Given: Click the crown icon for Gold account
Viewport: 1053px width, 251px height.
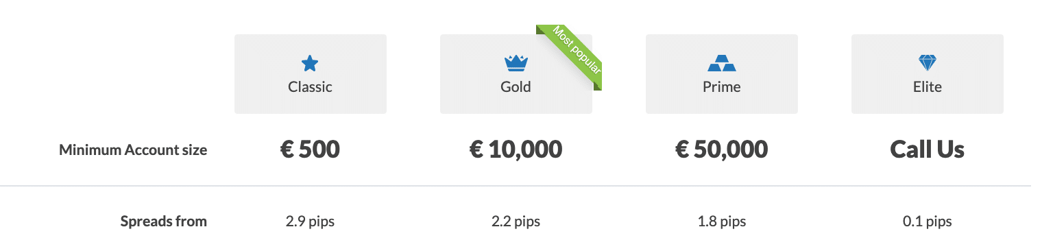Looking at the screenshot, I should [516, 64].
